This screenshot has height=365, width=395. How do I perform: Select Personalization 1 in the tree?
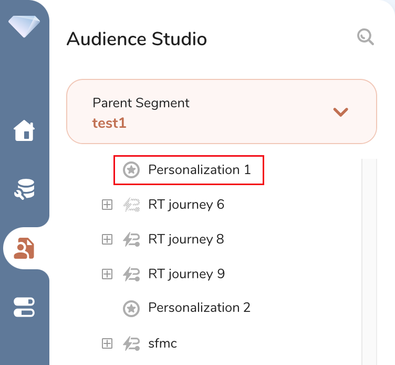pyautogui.click(x=199, y=170)
